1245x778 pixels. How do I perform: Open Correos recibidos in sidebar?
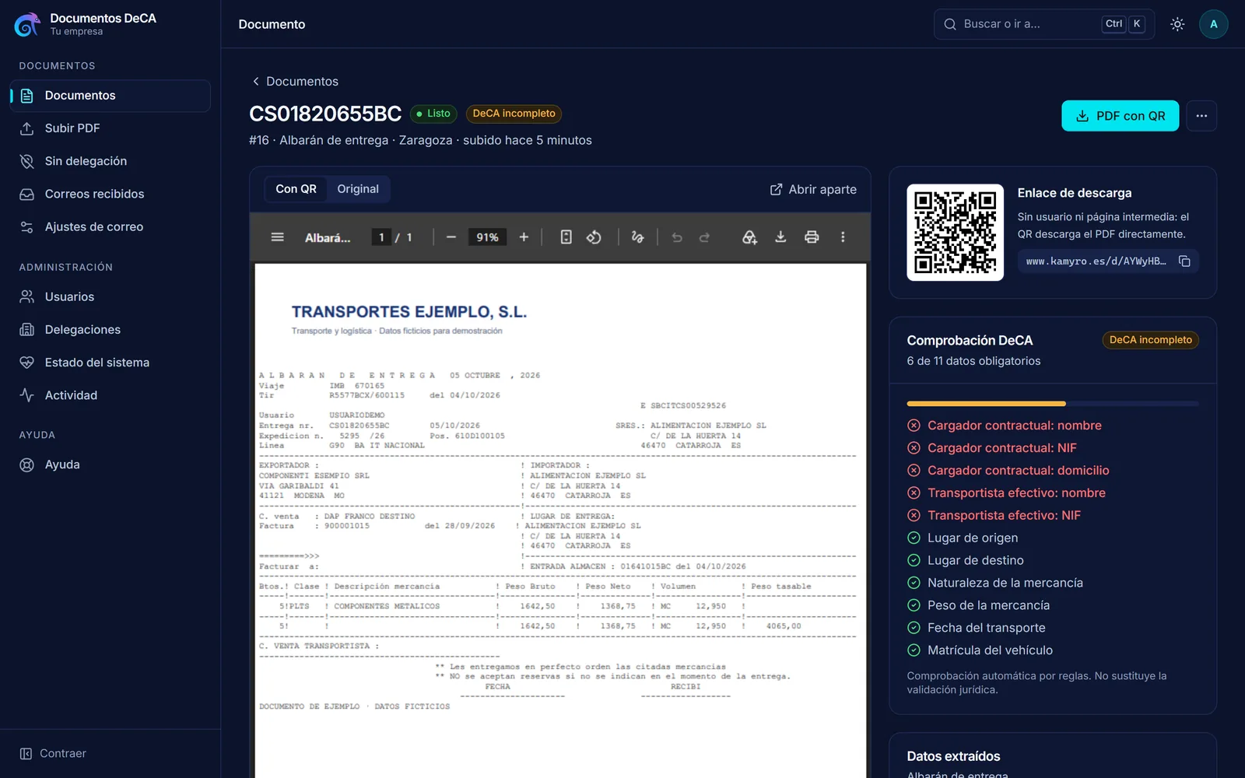(x=110, y=194)
